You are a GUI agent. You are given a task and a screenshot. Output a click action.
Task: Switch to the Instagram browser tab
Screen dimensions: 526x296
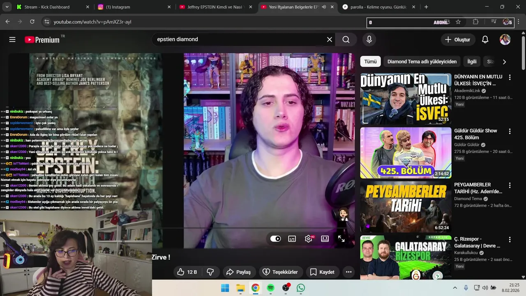(x=134, y=7)
